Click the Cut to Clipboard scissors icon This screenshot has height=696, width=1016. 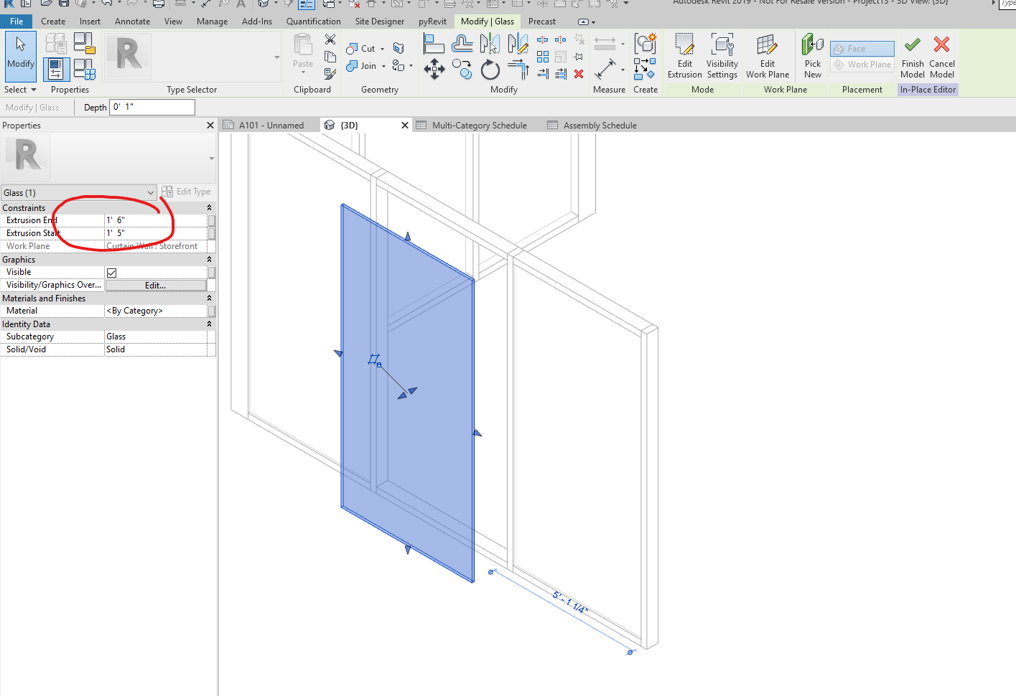[330, 39]
